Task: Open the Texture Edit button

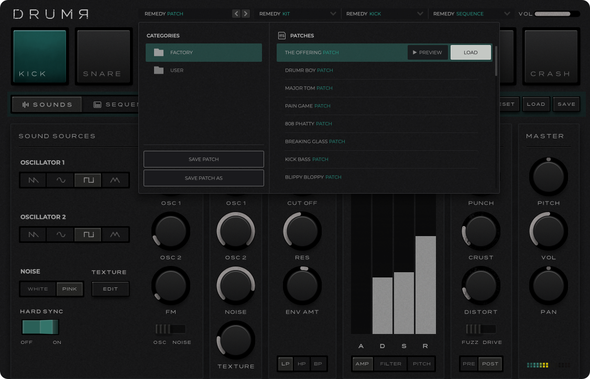Action: pyautogui.click(x=110, y=289)
